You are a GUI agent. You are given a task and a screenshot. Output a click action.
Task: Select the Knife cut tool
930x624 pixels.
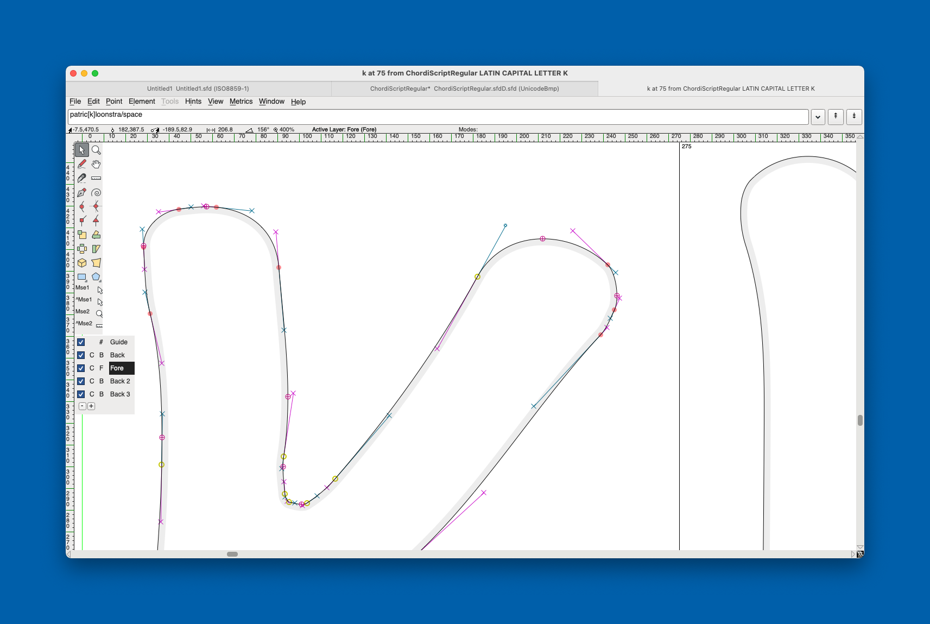[82, 178]
